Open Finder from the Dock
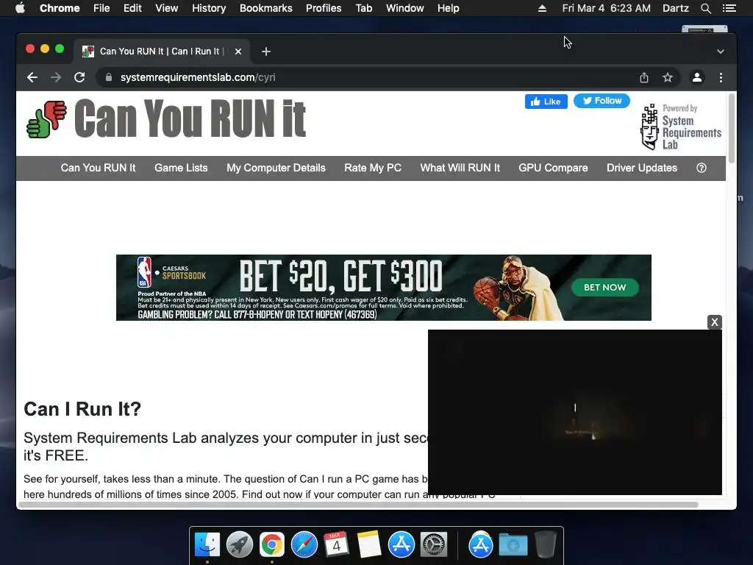The height and width of the screenshot is (565, 753). (207, 544)
